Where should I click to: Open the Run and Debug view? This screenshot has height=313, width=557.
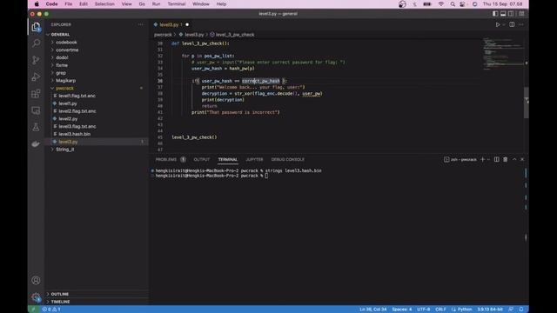36,77
